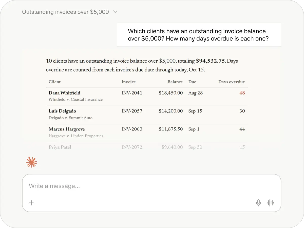Click the bold total '$94,532.75'
The width and height of the screenshot is (304, 228).
point(211,61)
